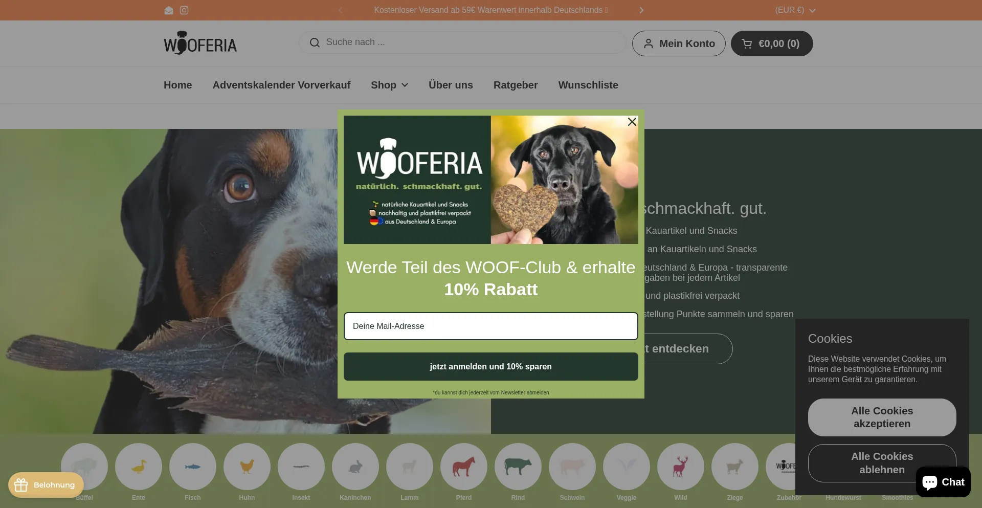Accept all cookies
Viewport: 982px width, 508px height.
(x=882, y=417)
